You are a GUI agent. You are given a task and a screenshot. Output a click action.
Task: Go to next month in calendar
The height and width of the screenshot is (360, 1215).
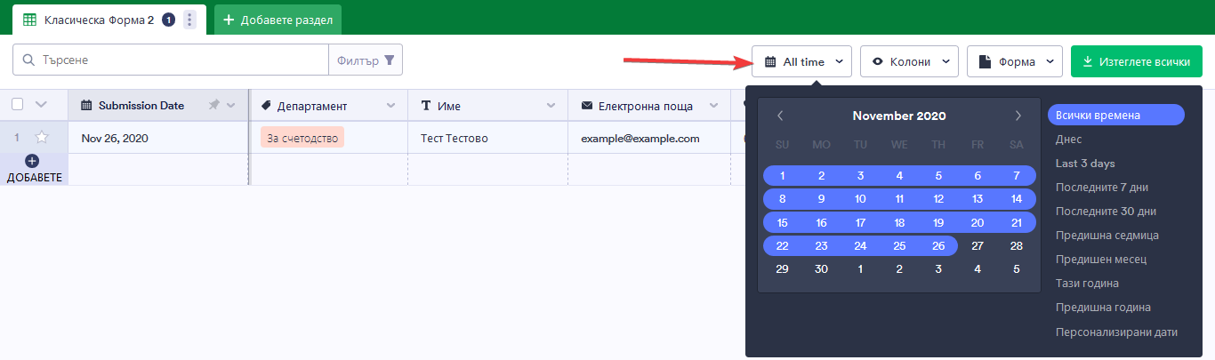tap(1018, 116)
